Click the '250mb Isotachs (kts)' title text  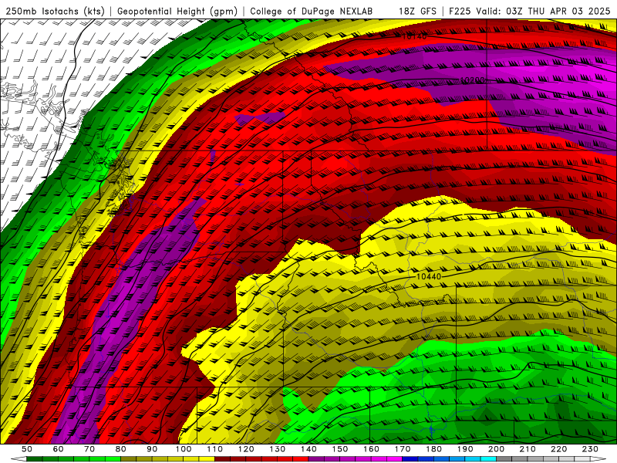pos(55,12)
